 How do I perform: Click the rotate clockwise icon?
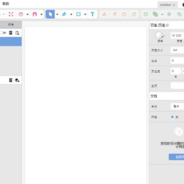point(134,14)
